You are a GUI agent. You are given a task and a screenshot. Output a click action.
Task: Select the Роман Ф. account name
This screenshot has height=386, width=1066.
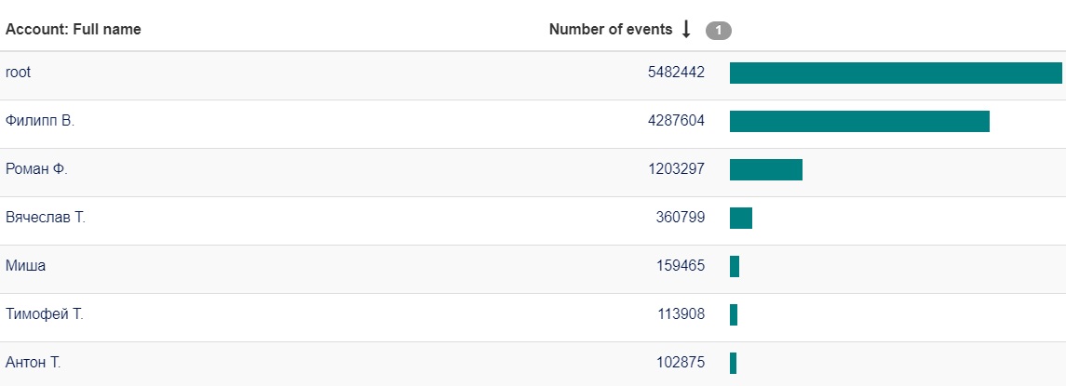36,169
